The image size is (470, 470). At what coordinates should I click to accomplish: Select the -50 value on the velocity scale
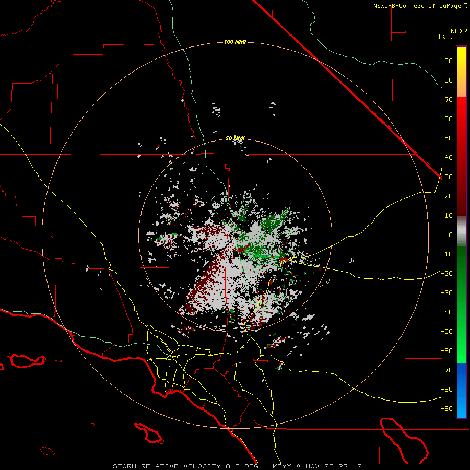[446, 332]
